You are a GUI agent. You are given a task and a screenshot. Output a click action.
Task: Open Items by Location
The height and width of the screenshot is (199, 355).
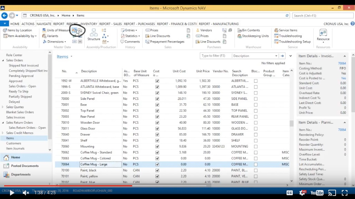[x=17, y=30]
